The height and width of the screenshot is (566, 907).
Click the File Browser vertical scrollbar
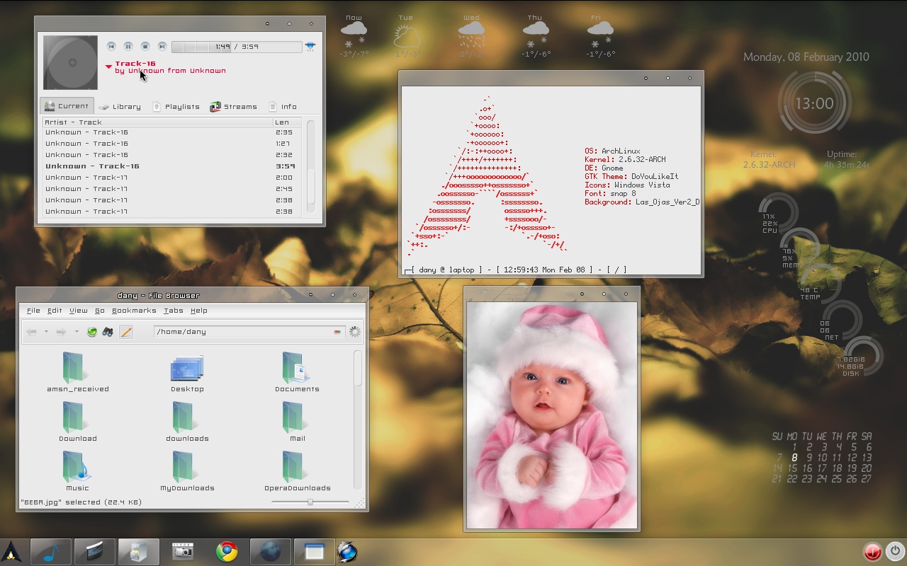[x=357, y=419]
